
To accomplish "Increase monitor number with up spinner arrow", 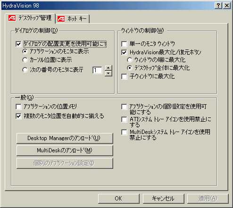I will coord(108,68).
